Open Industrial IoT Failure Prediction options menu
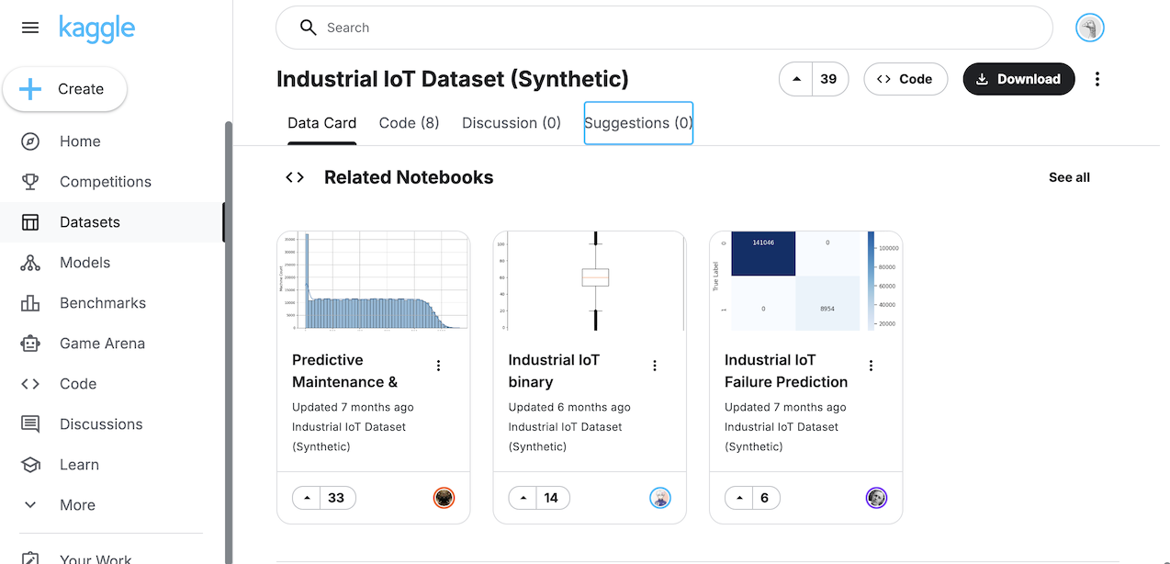 tap(871, 366)
